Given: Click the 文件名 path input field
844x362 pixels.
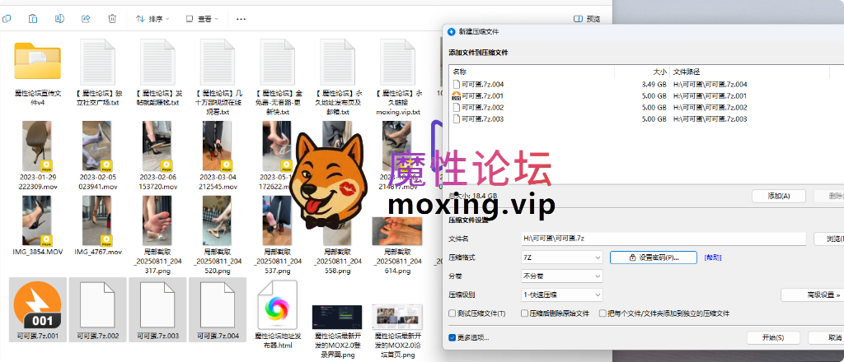Looking at the screenshot, I should 663,238.
